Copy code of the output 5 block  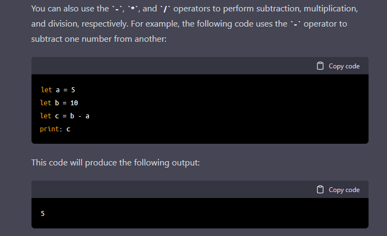[338, 190]
